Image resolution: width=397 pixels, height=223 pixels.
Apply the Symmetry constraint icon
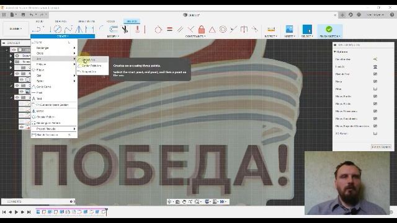click(244, 29)
